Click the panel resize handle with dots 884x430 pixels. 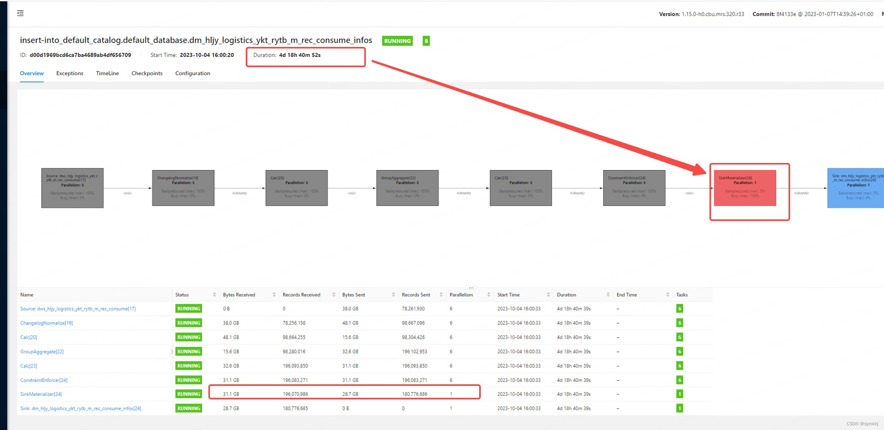[x=471, y=287]
